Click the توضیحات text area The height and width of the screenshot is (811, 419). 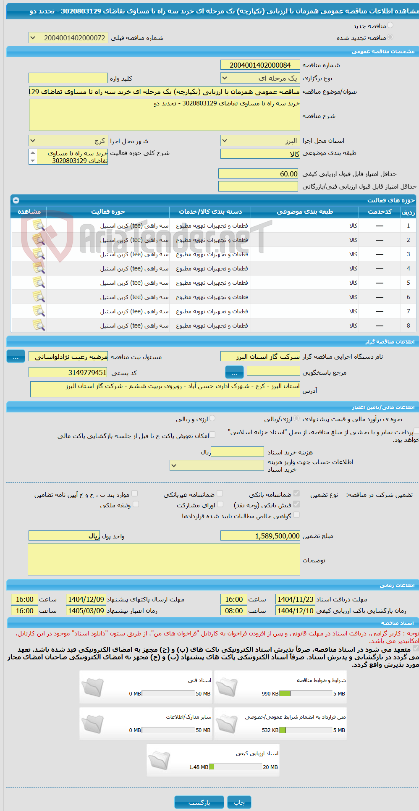164,559
